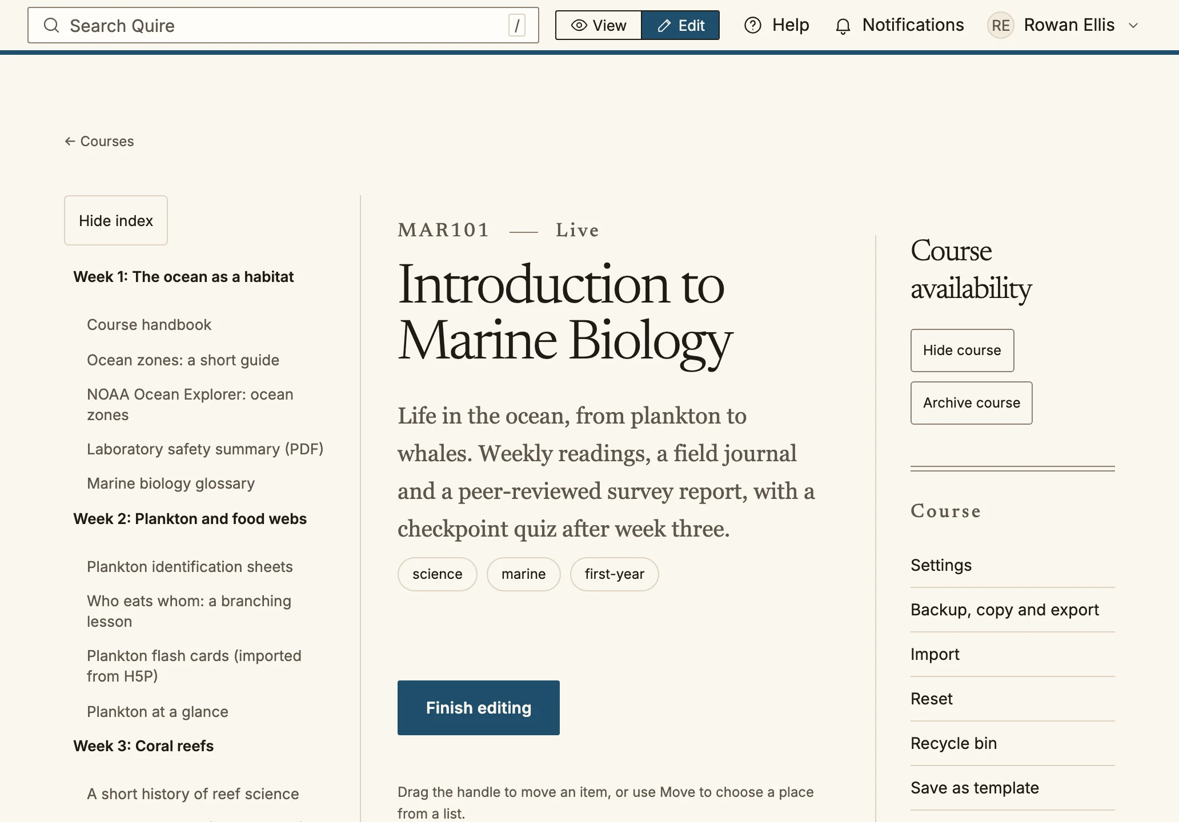Open the Rowan Ellis account dropdown chevron
Viewport: 1179px width, 822px height.
(1134, 25)
